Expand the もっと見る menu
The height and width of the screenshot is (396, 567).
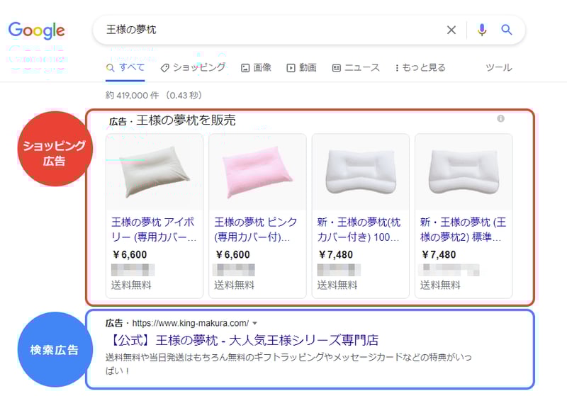[x=420, y=67]
